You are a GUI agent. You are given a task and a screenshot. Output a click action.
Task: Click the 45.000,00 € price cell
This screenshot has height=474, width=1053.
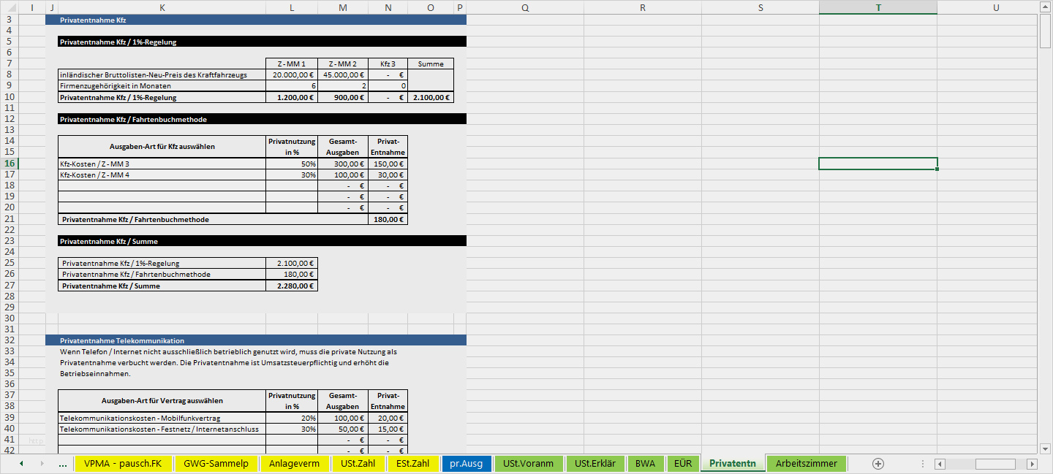[343, 74]
